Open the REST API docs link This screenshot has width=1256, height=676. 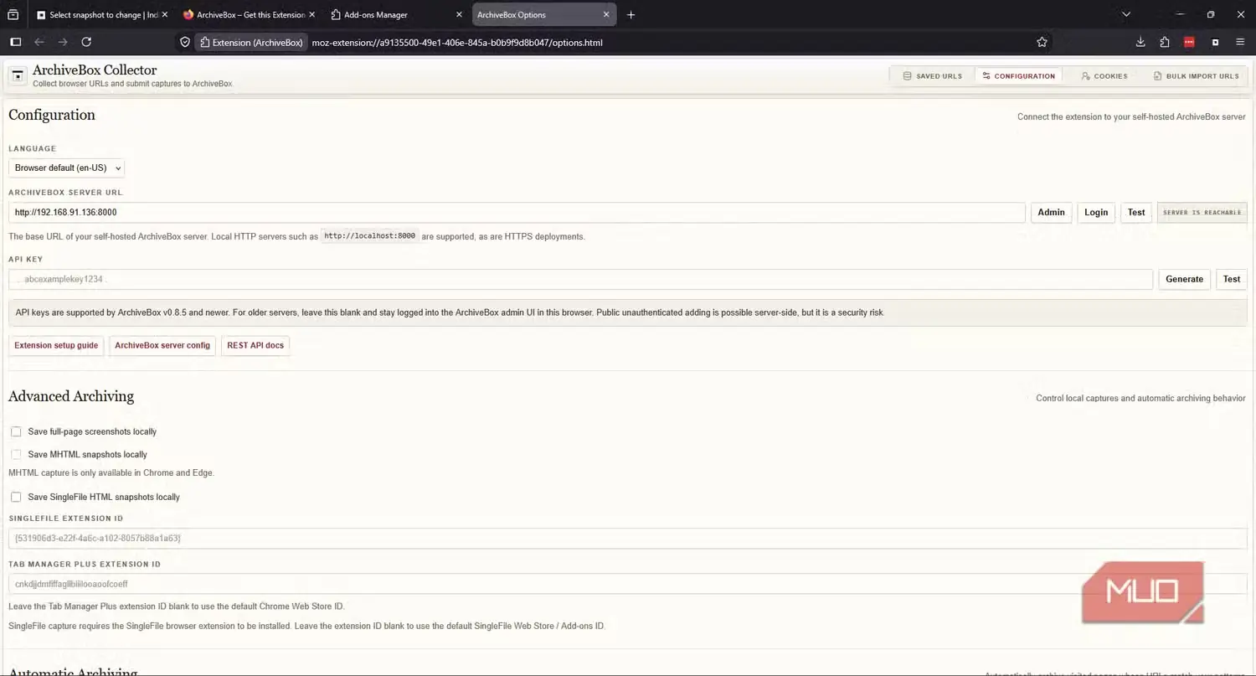[x=255, y=345]
